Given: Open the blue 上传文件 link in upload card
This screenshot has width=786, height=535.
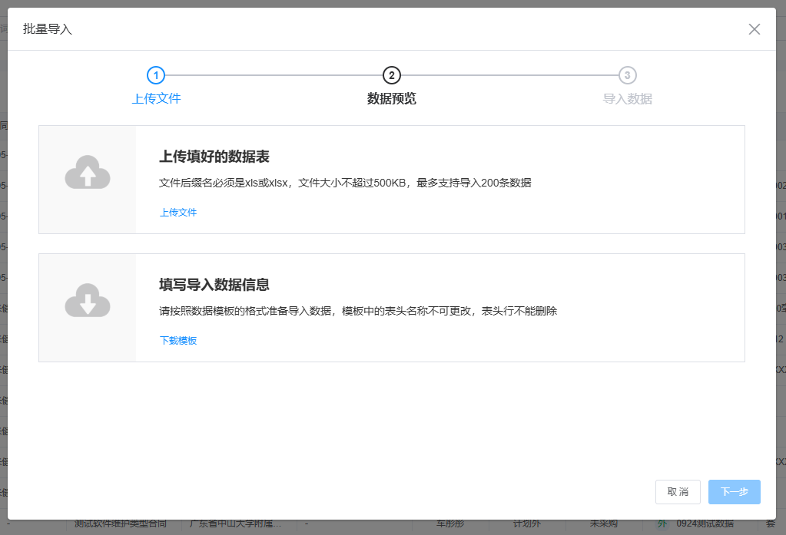Looking at the screenshot, I should point(178,213).
